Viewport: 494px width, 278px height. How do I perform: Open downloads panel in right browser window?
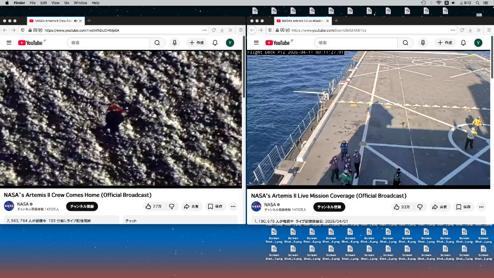(470, 30)
